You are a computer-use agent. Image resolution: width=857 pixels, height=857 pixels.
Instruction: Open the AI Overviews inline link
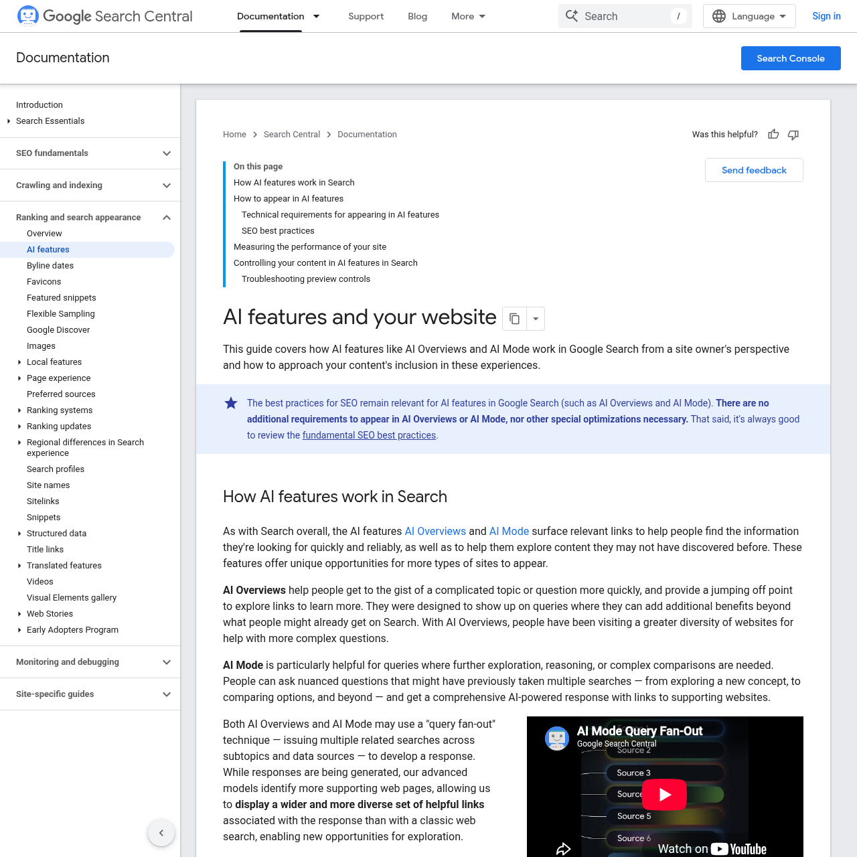[x=435, y=531]
